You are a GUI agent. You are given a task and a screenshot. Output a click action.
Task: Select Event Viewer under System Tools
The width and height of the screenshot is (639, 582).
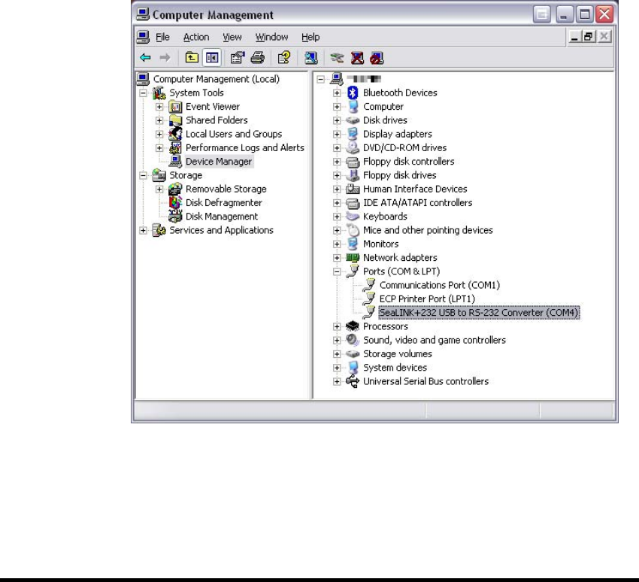click(213, 107)
